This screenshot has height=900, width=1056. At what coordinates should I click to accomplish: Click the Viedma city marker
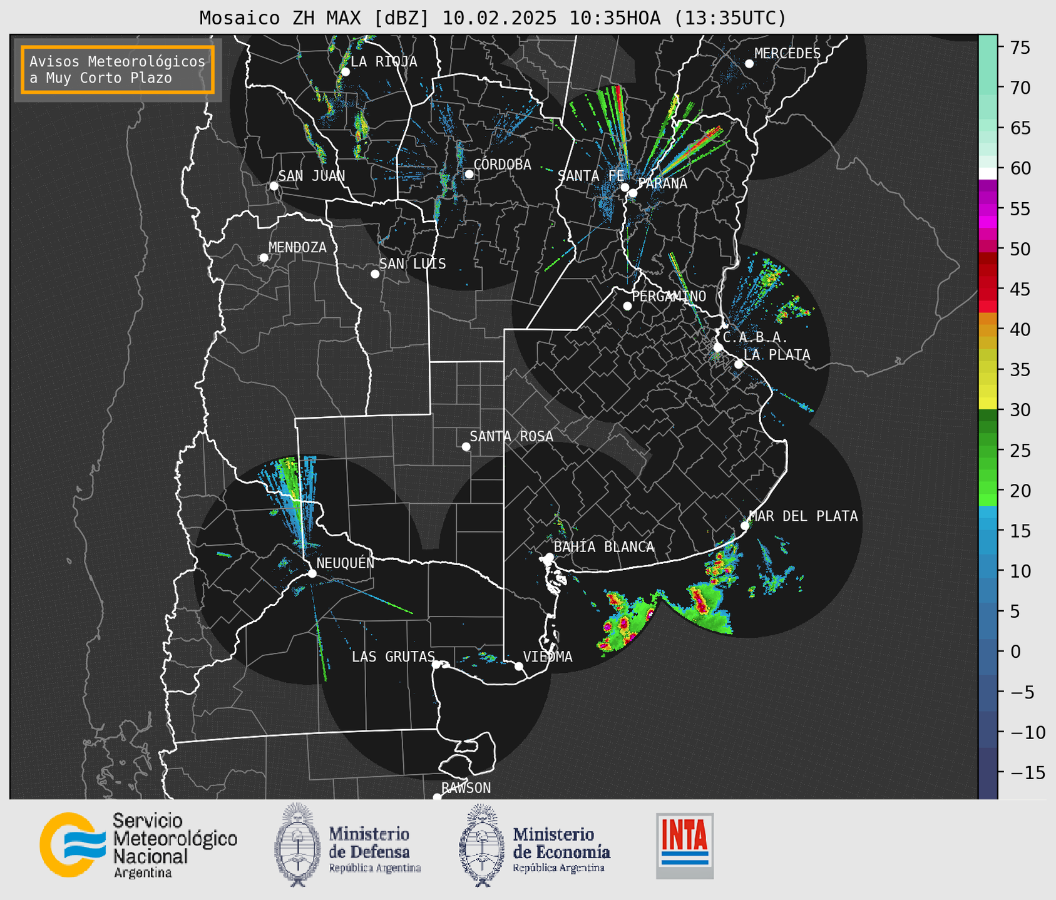[x=519, y=667]
